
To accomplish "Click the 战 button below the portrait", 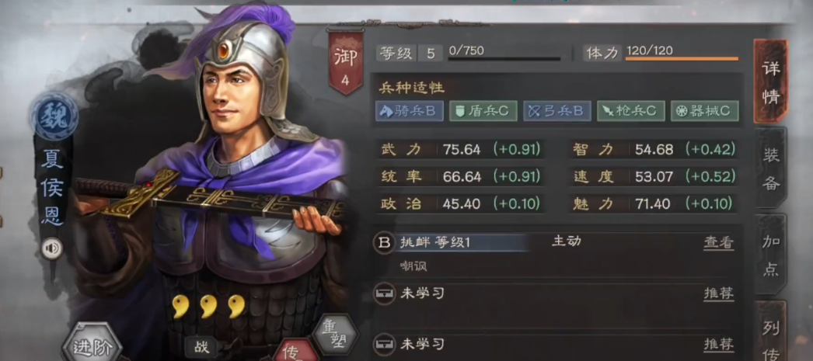I will tap(201, 347).
